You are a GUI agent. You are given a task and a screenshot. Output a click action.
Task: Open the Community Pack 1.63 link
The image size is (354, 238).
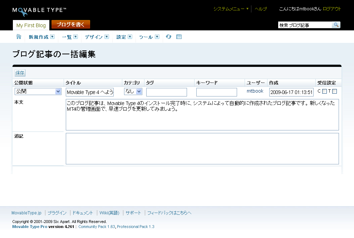(97, 227)
